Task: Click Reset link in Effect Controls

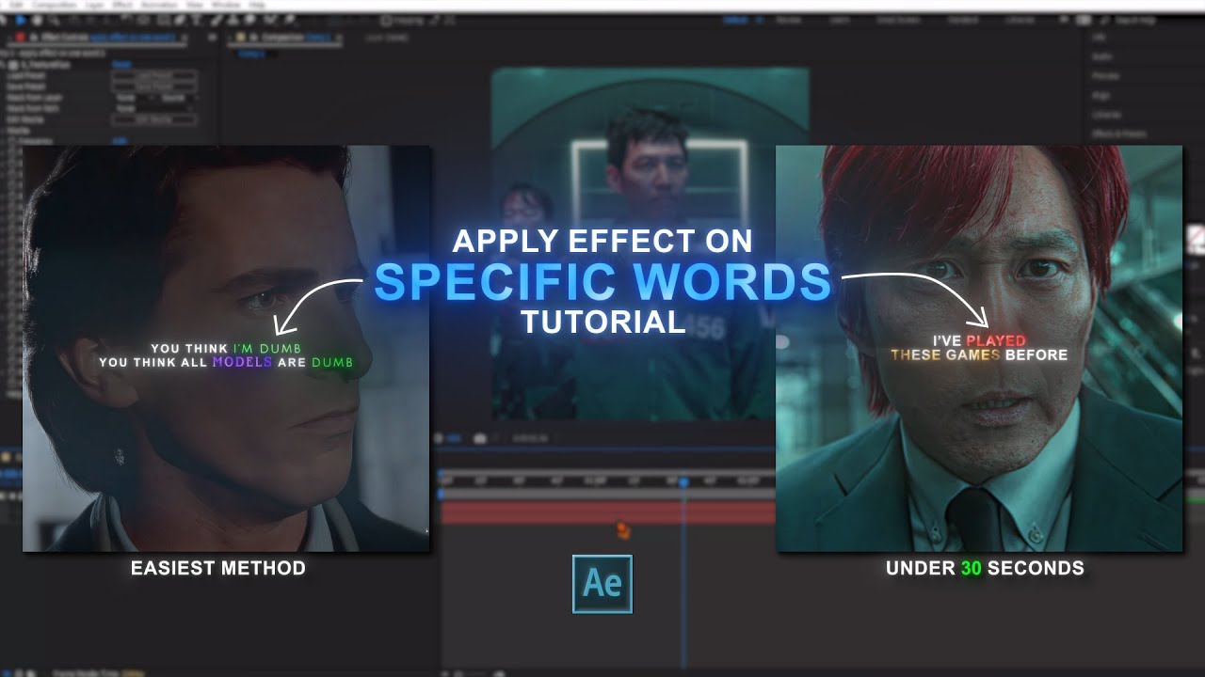Action: tap(121, 64)
